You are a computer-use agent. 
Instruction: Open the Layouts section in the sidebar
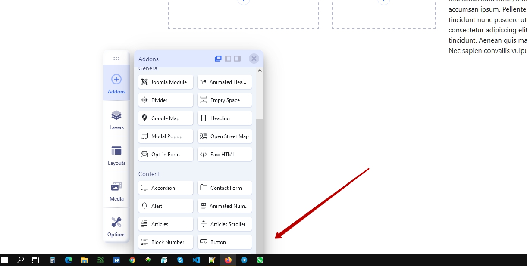(x=116, y=155)
